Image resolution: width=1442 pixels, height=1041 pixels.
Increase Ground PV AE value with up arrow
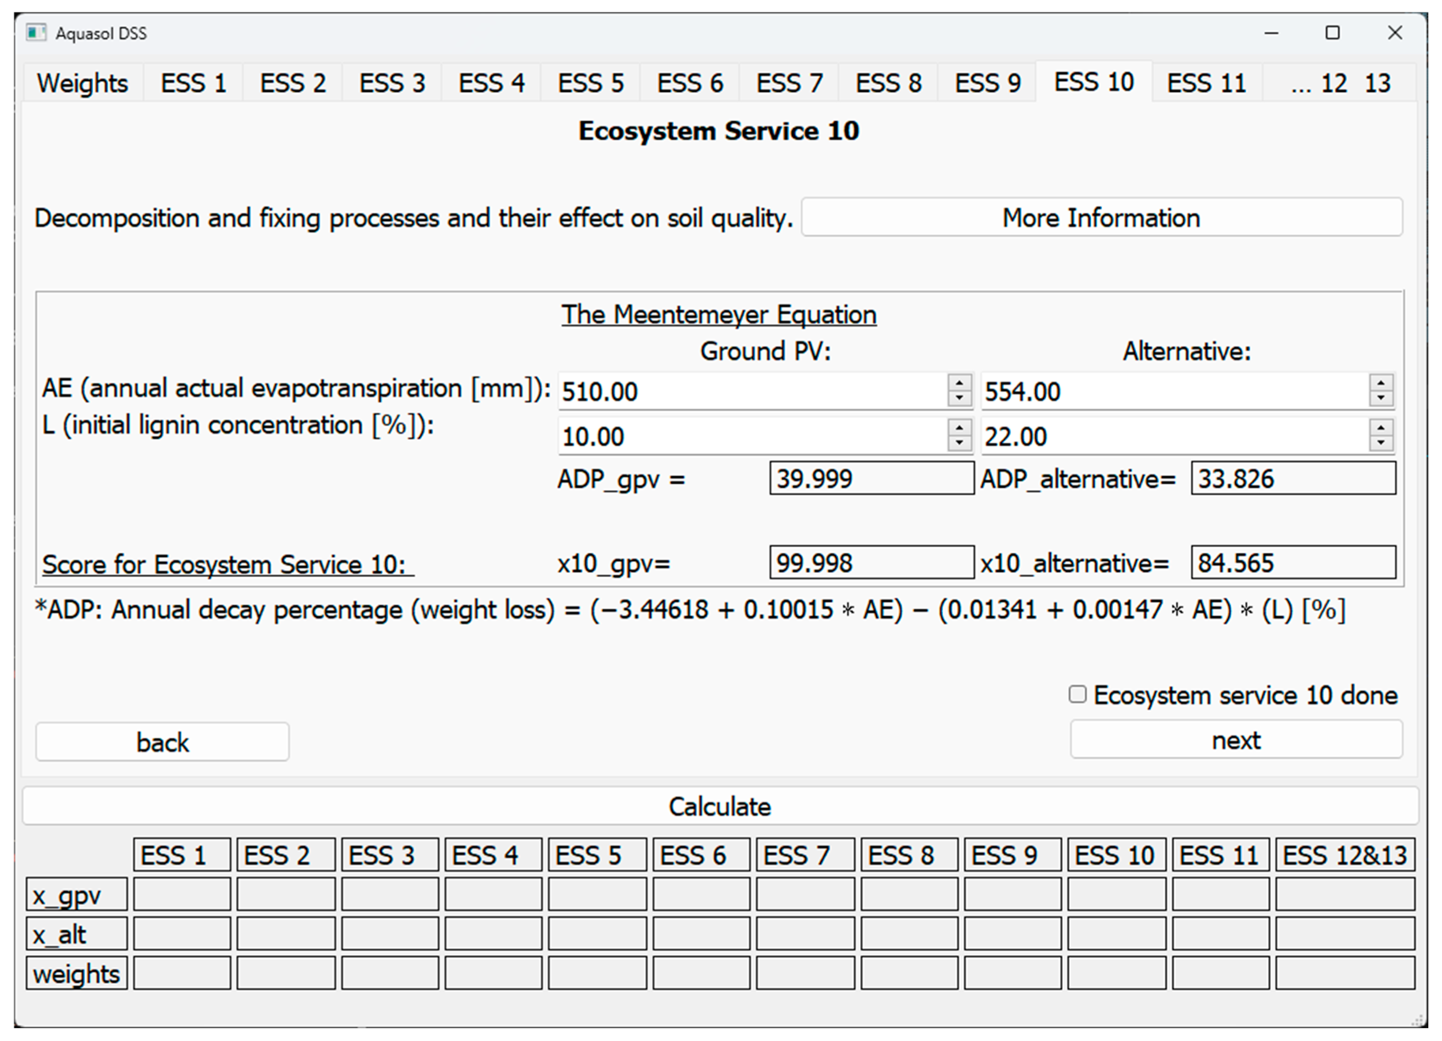(959, 383)
